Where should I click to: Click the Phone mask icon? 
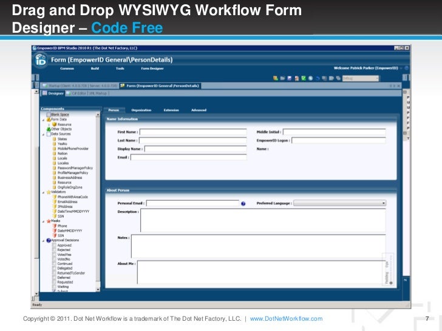click(55, 226)
